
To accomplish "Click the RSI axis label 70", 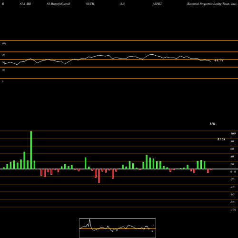I will point(3,55).
